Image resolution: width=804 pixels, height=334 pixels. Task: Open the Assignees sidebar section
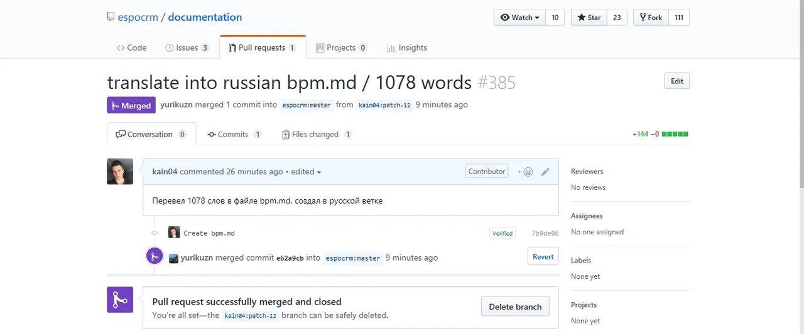(587, 216)
